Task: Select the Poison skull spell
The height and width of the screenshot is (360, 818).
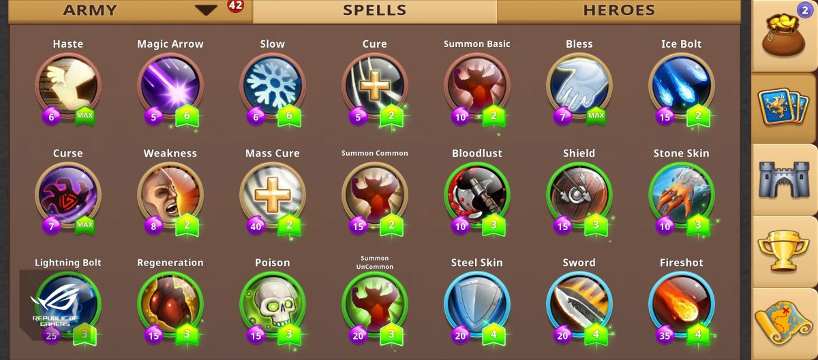Action: point(273,304)
